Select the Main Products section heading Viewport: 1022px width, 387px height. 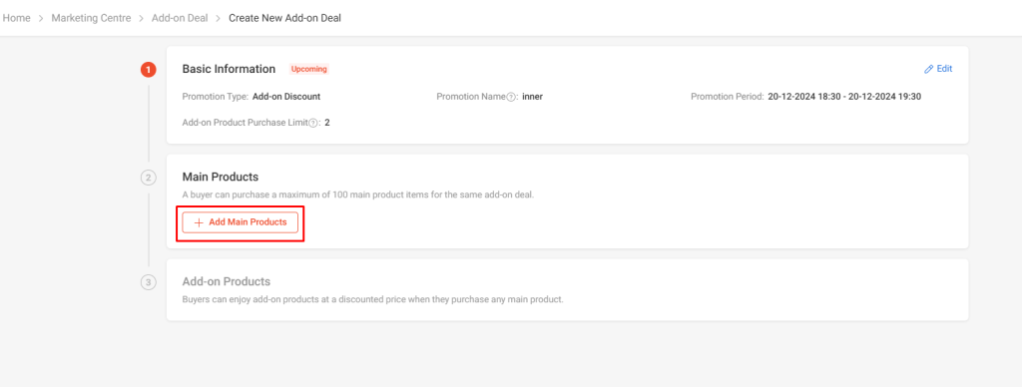pos(221,177)
